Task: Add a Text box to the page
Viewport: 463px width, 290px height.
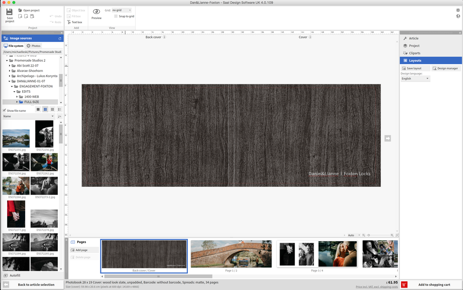Action: point(74,22)
